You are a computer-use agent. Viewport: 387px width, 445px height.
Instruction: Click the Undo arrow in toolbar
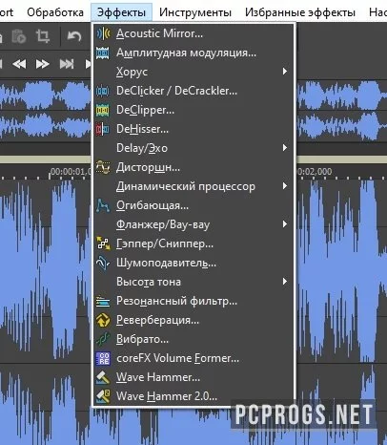(74, 36)
